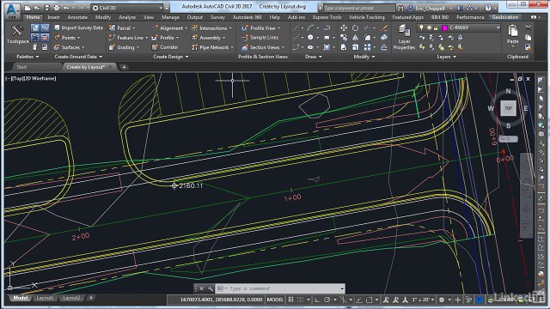Toggle MODEL space button in status bar
550x309 pixels.
[275, 300]
